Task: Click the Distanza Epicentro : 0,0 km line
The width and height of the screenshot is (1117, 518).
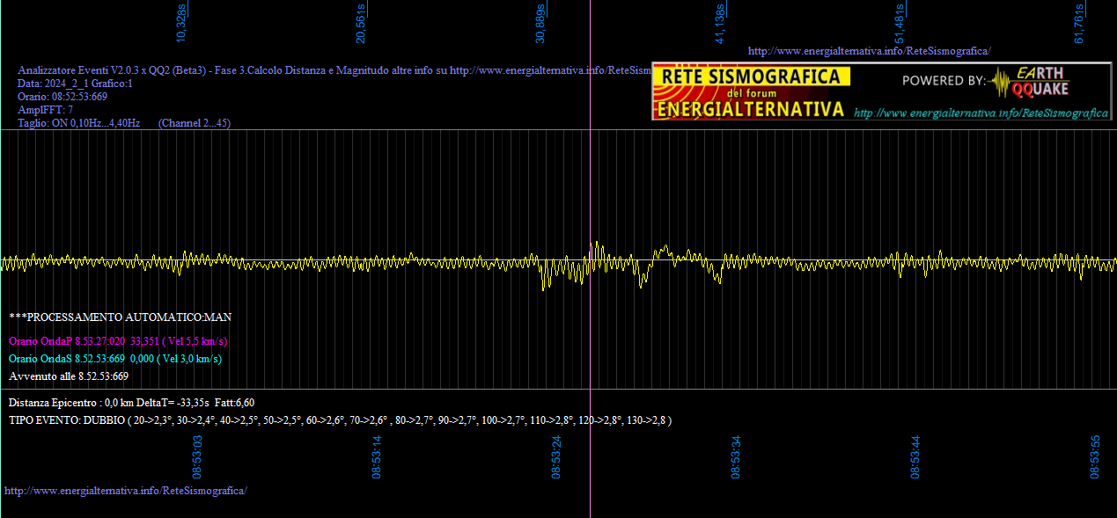Action: point(132,403)
